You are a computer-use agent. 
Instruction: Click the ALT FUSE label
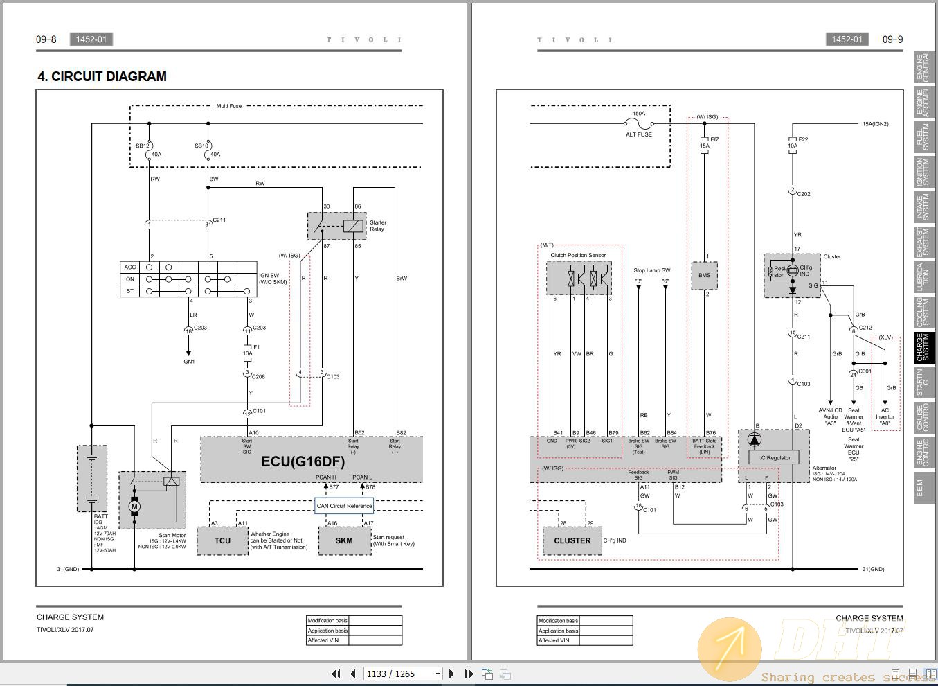[x=639, y=134]
